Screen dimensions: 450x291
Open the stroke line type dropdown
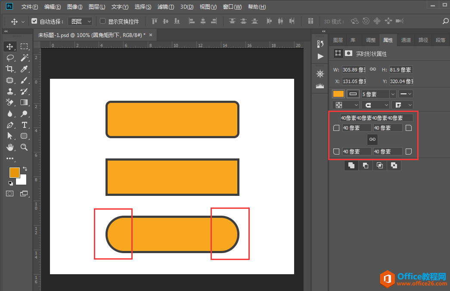tap(406, 94)
